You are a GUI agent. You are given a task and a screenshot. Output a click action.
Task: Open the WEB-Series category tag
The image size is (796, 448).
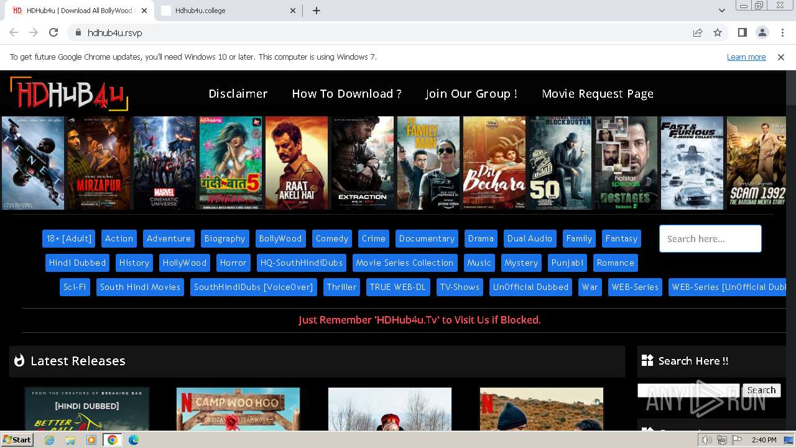635,287
